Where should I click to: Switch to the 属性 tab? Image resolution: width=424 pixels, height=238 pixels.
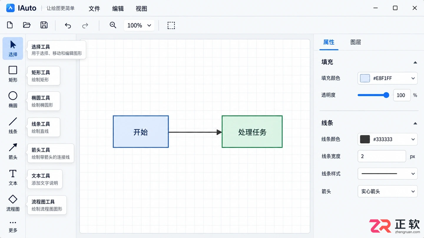tap(329, 42)
